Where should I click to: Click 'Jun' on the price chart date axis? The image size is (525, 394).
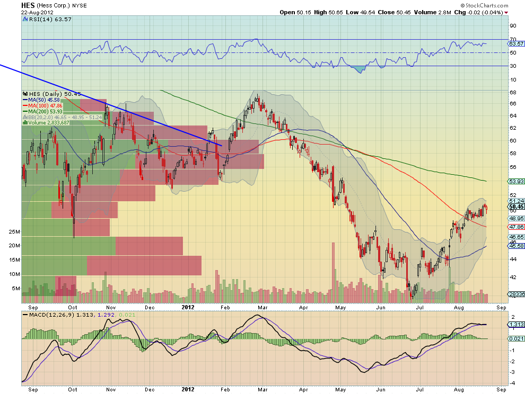381,307
